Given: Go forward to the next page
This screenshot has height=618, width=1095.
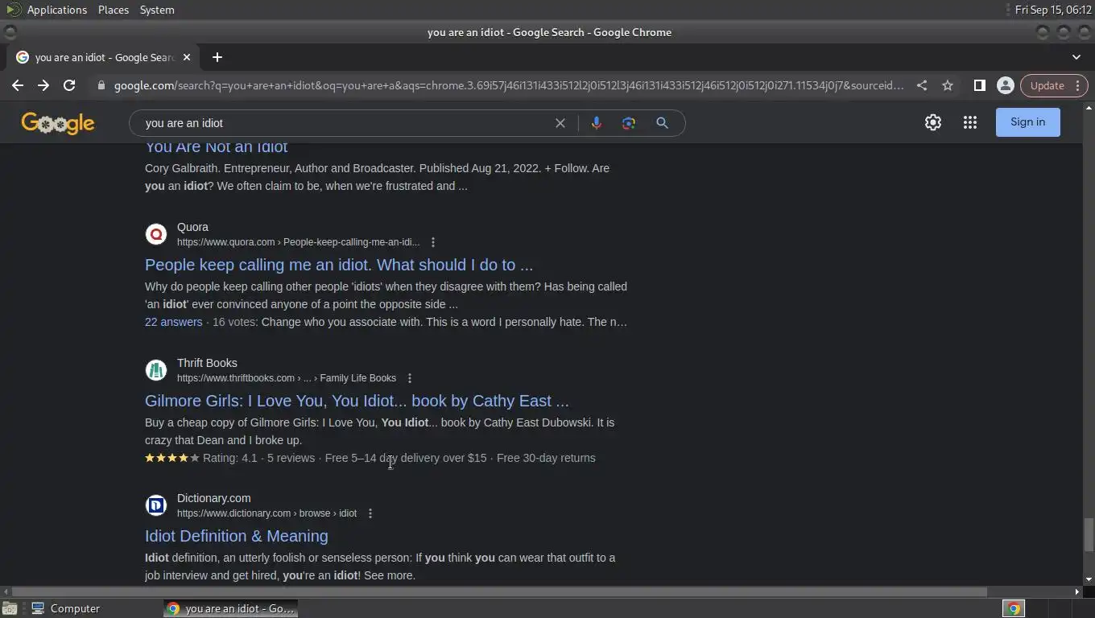Looking at the screenshot, I should point(43,85).
